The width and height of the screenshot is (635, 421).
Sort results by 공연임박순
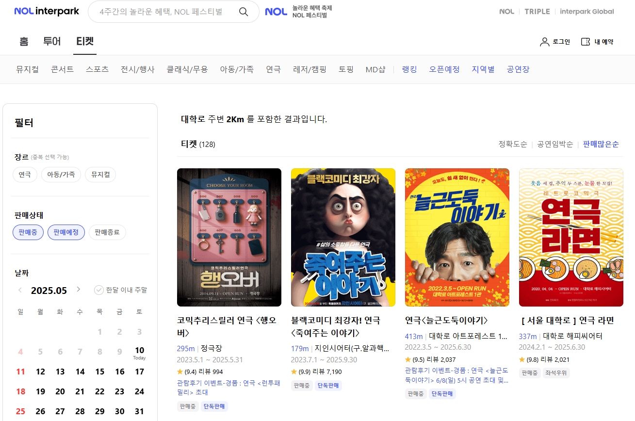tap(555, 144)
